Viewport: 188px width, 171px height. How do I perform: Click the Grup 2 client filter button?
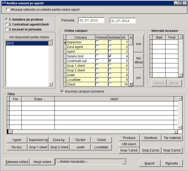coord(59,147)
